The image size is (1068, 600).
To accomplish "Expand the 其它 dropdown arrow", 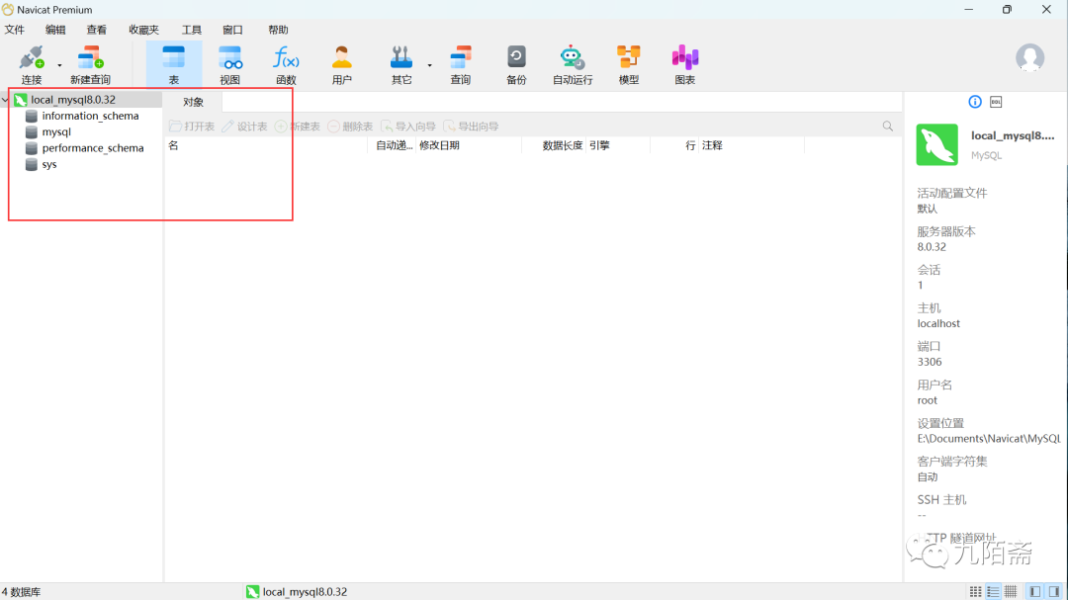I will coord(430,65).
